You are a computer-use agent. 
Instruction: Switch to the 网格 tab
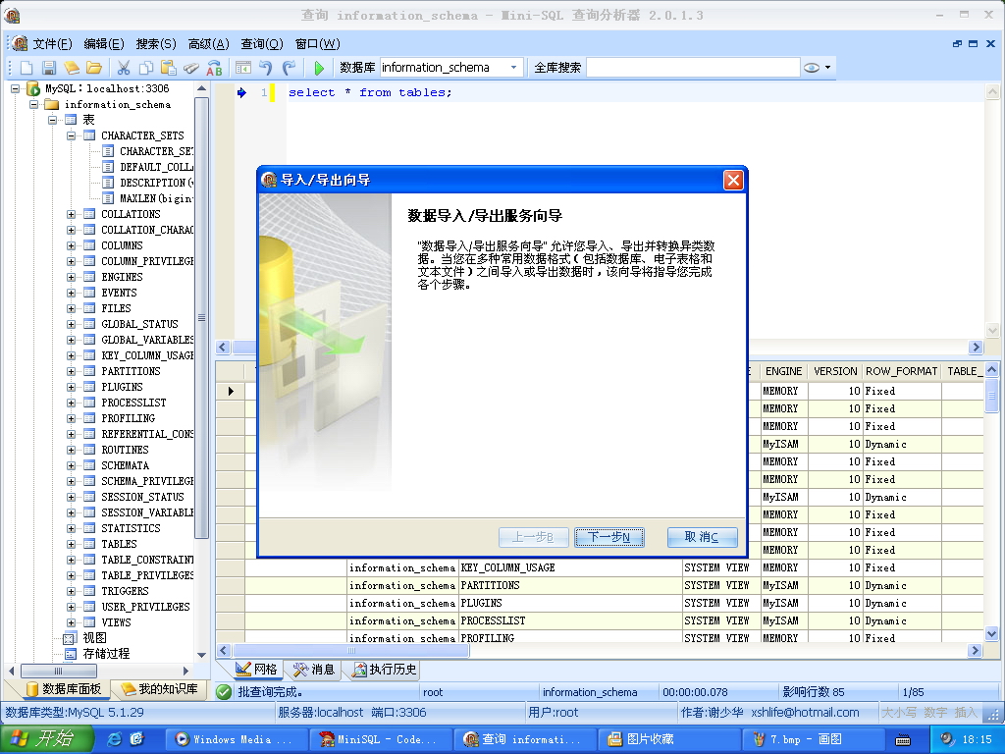pyautogui.click(x=256, y=670)
